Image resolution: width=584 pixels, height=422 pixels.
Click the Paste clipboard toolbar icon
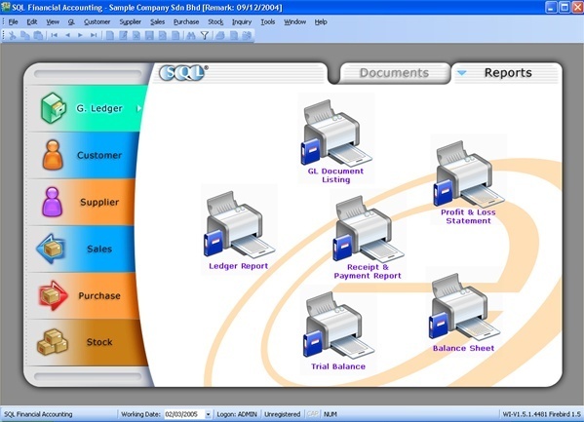click(x=38, y=35)
